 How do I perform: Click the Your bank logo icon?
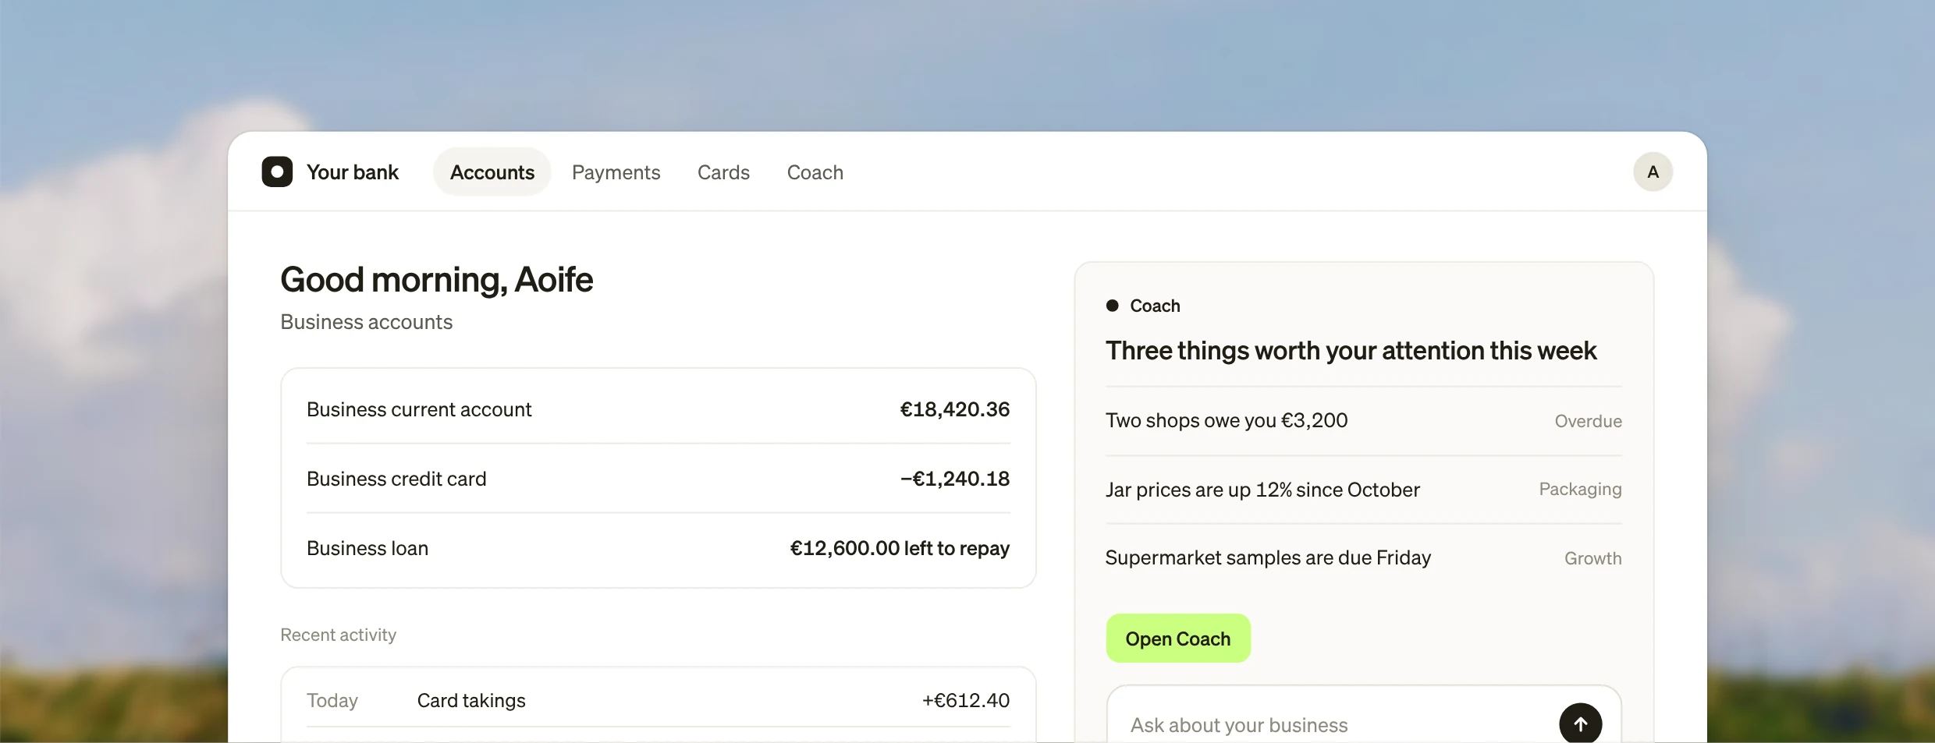point(277,172)
